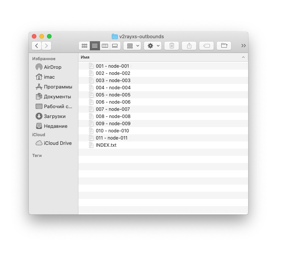The height and width of the screenshot is (253, 283).
Task: Click the trash delete toolbar button
Action: coord(172,46)
